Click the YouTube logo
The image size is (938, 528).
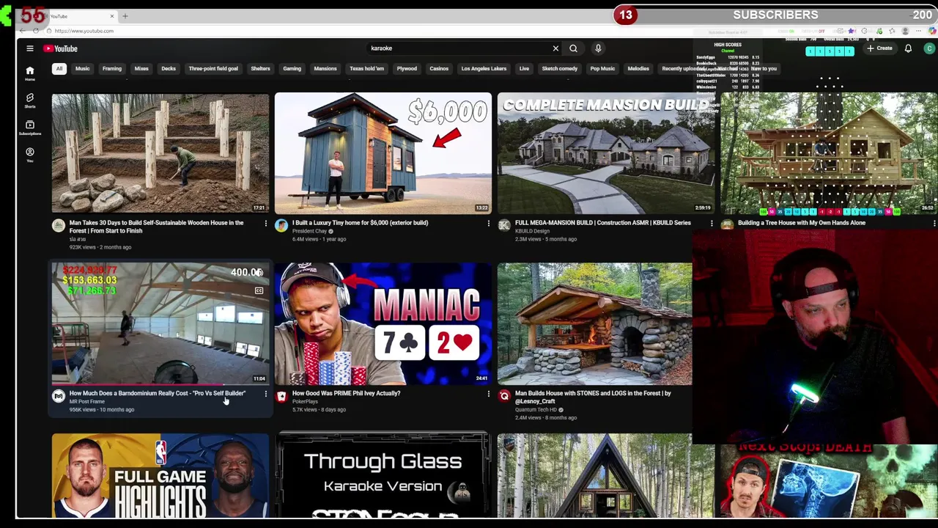[60, 48]
